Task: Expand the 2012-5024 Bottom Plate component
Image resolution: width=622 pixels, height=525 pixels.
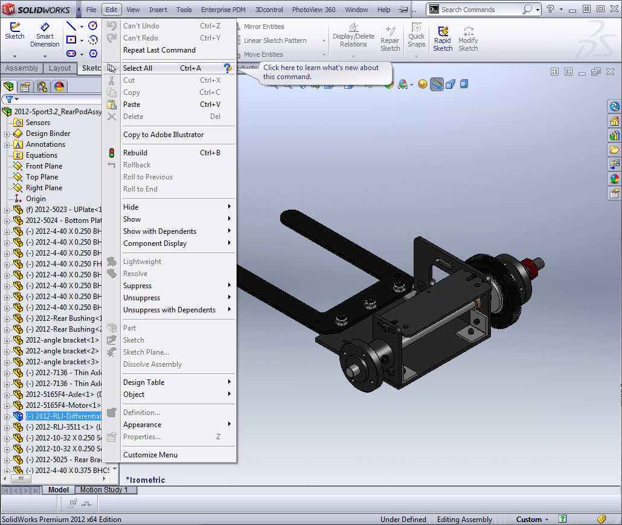Action: coord(7,221)
